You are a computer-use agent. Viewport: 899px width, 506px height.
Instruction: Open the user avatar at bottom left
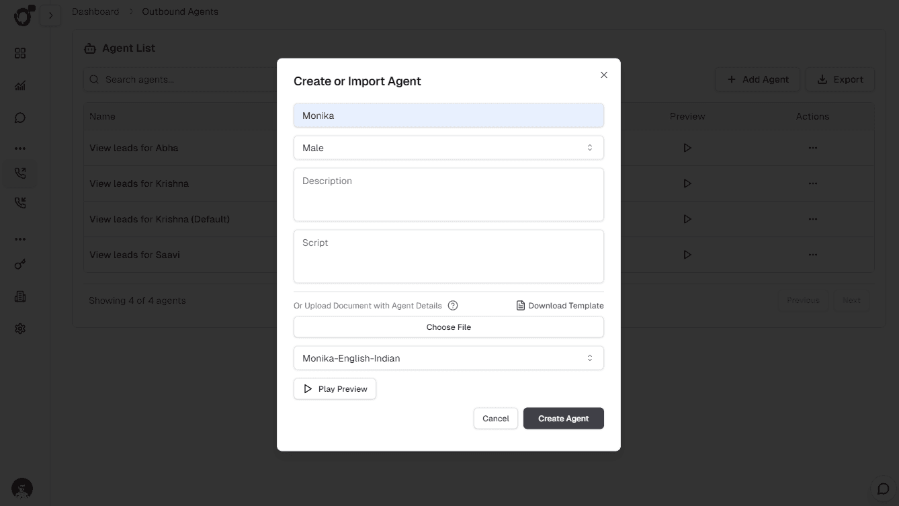coord(22,489)
